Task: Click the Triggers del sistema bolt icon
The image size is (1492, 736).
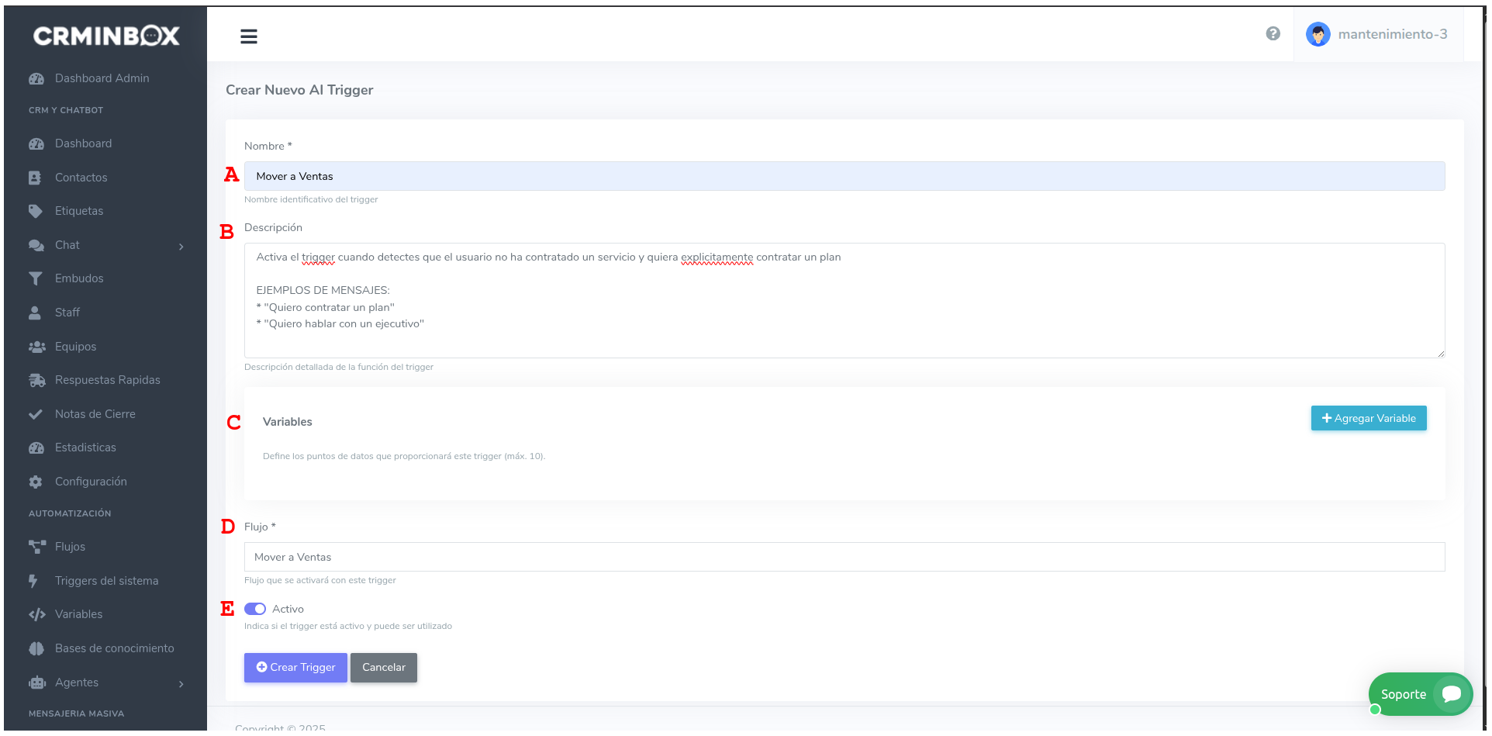Action: (x=33, y=581)
